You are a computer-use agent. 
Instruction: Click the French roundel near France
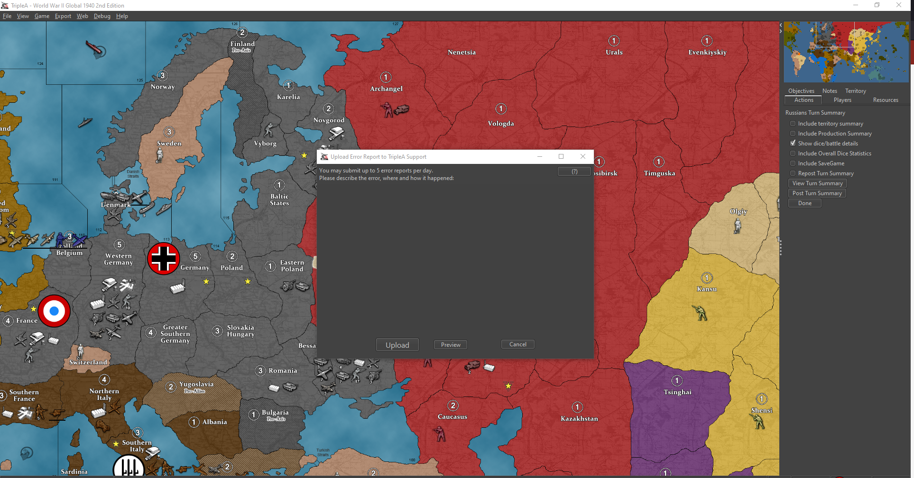pyautogui.click(x=54, y=311)
